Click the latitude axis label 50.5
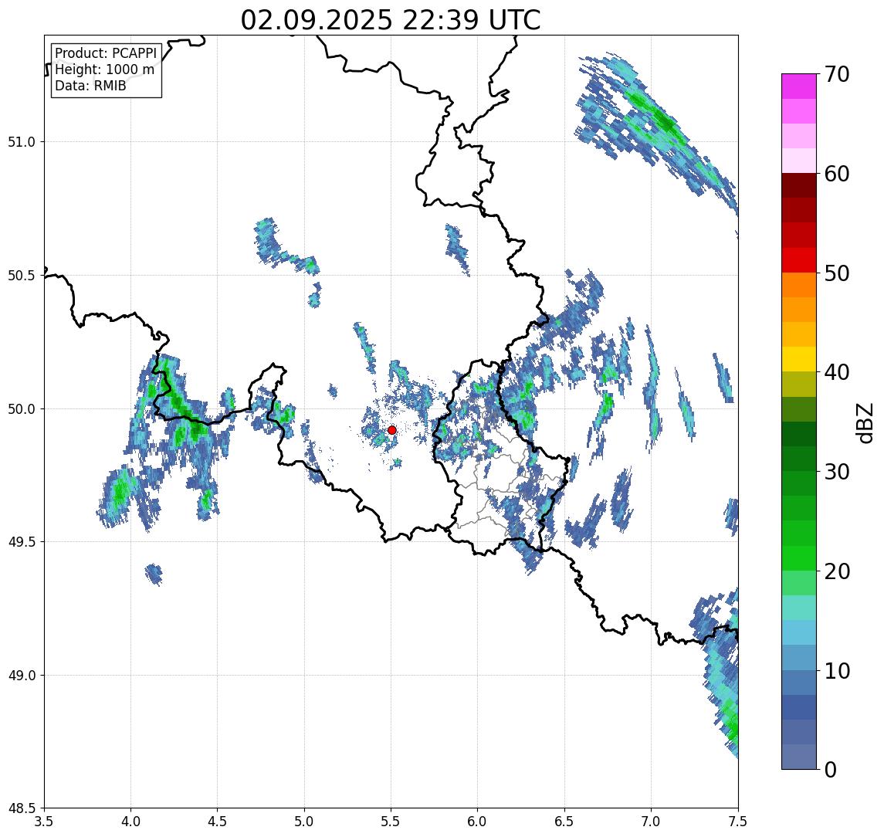This screenshot has width=884, height=837. pos(22,275)
